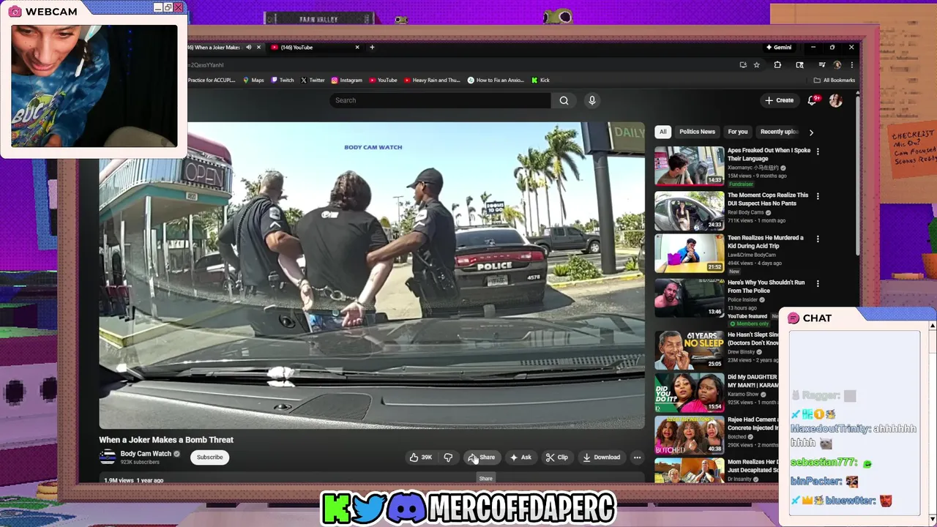Open Twitch bookmark
The image size is (937, 527).
(282, 80)
